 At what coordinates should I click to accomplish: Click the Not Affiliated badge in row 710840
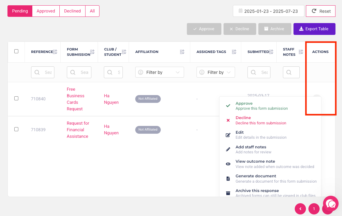[x=148, y=99]
